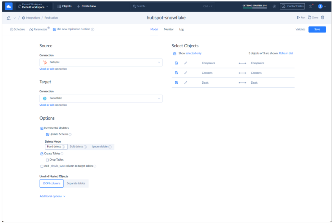Edit the Deals object mapping pencil
Screen dimensions: 332x223
point(186,83)
